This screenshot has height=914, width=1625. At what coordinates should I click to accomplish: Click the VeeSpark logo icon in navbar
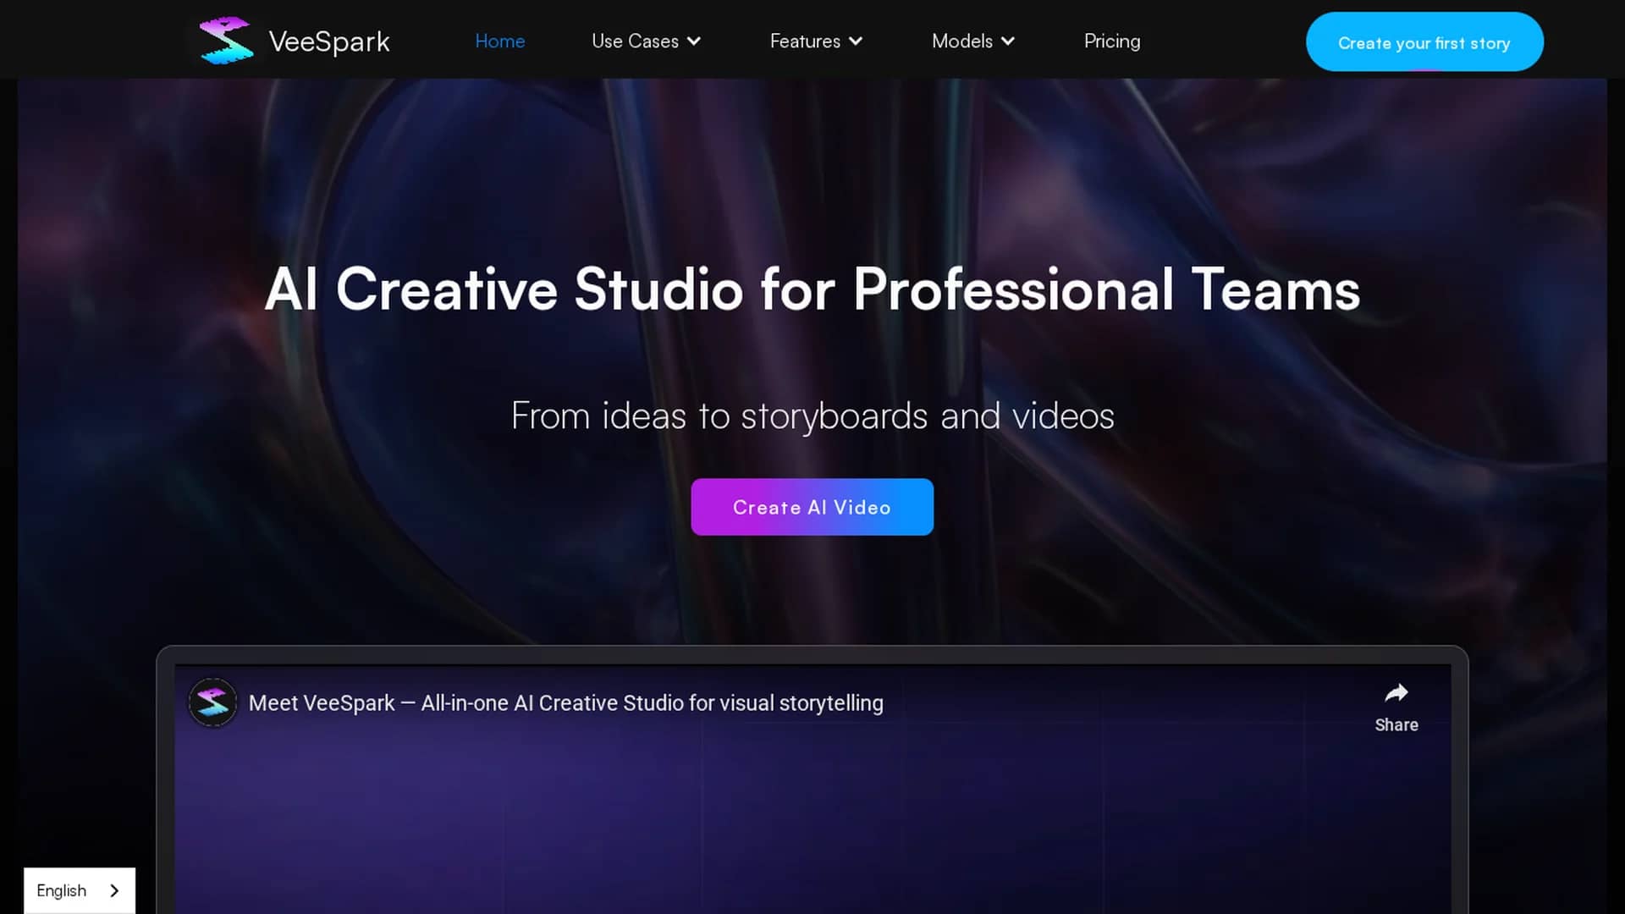coord(226,41)
